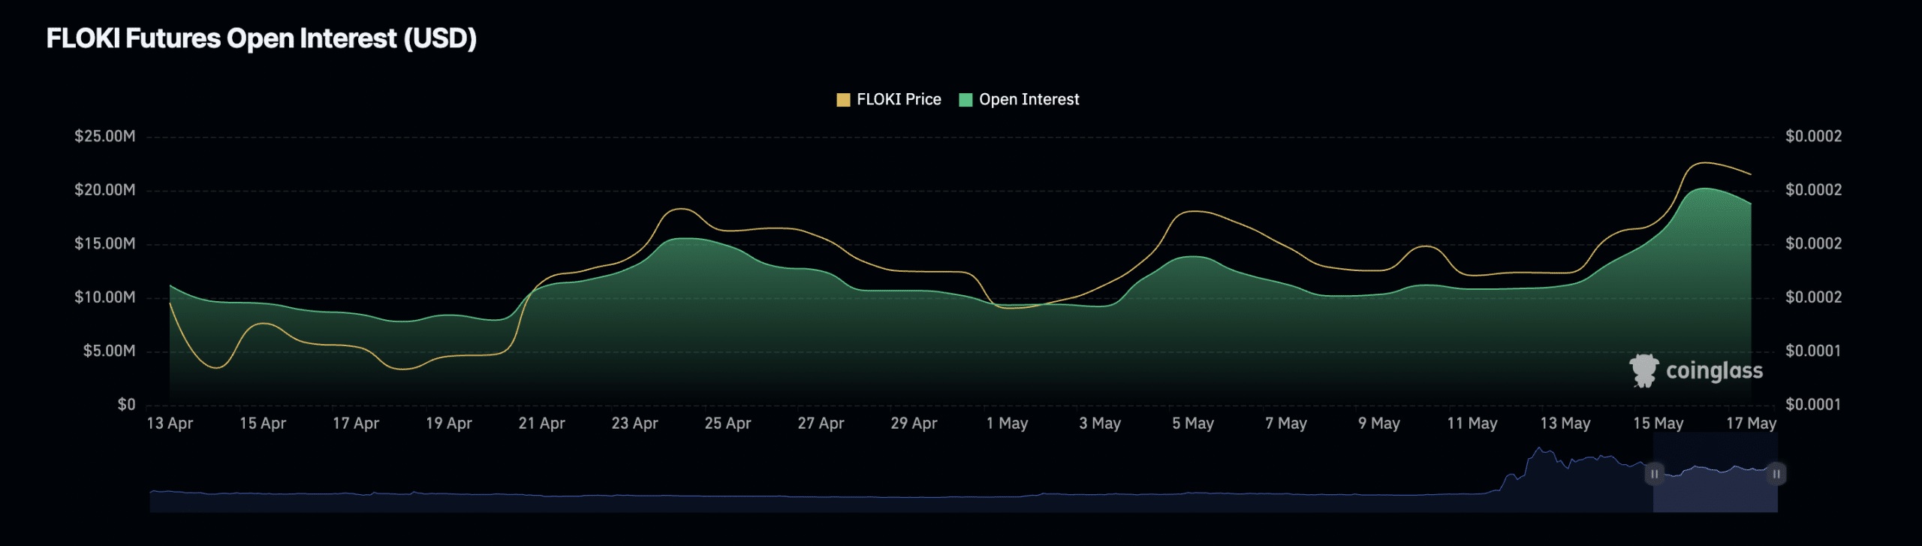Click the 17 May date label
1922x546 pixels.
click(x=1752, y=424)
